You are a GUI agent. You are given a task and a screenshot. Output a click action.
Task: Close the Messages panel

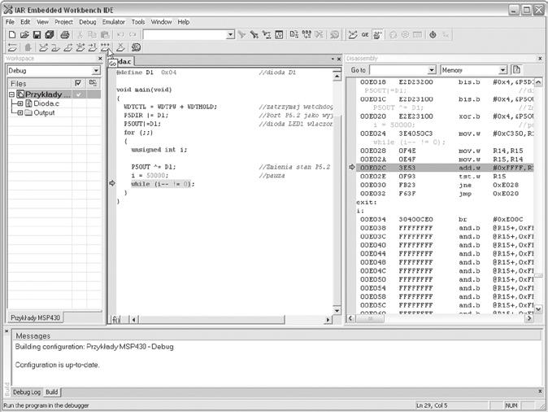[x=7, y=331]
